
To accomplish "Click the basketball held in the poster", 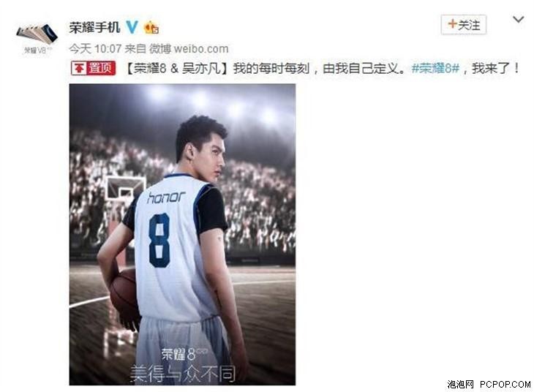I will pyautogui.click(x=124, y=297).
